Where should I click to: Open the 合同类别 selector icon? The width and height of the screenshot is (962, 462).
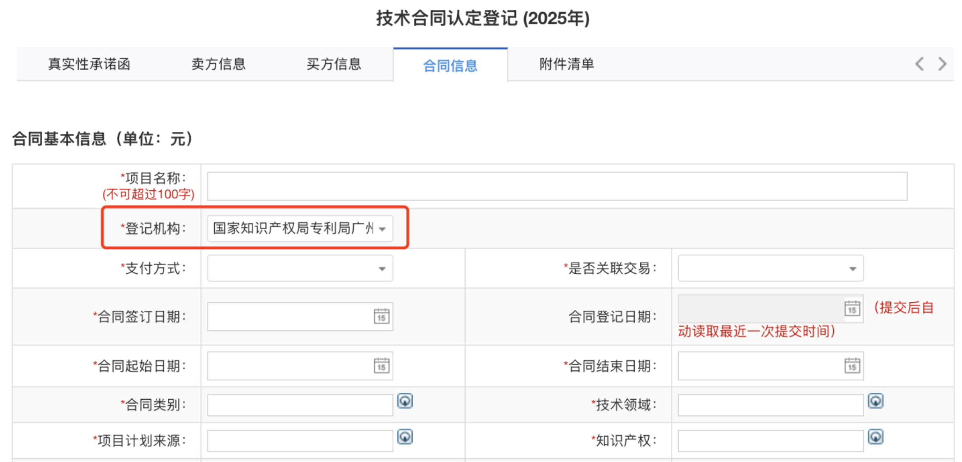pos(405,401)
